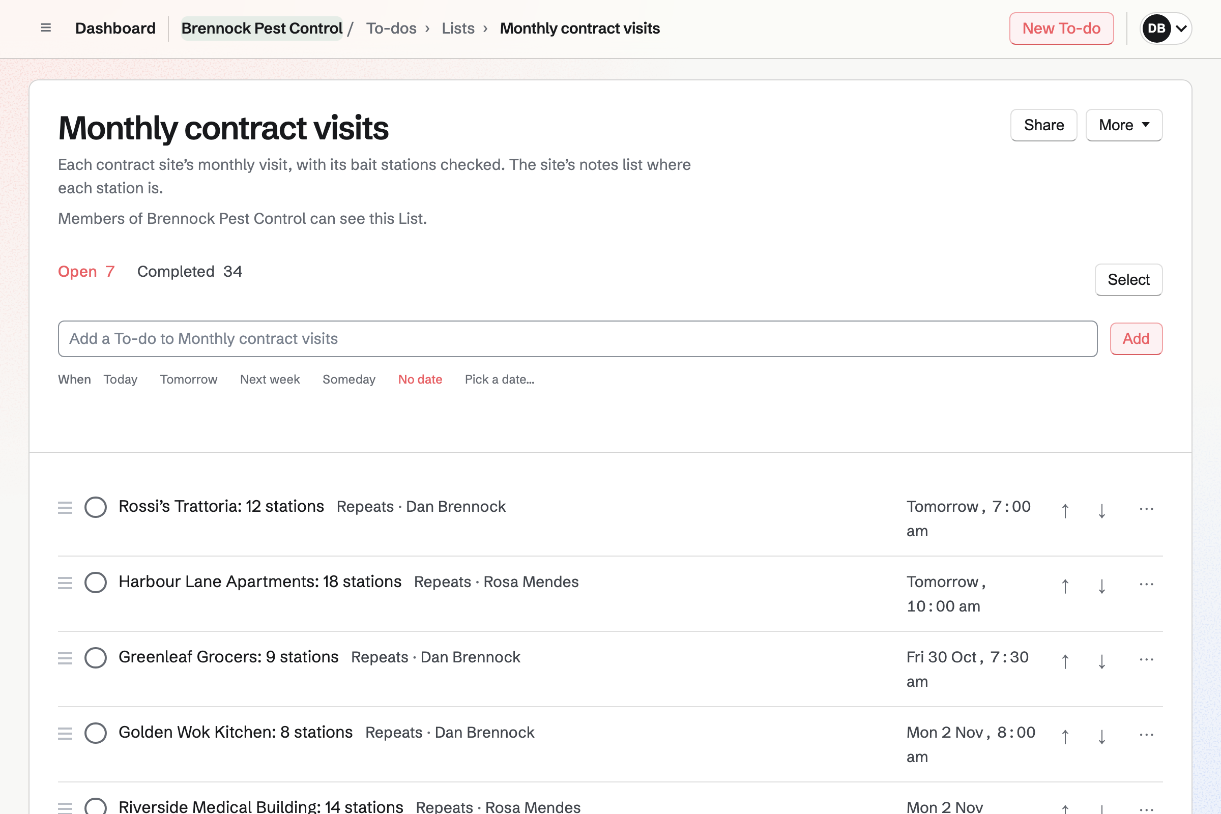Switch to the Open 7 tab
This screenshot has width=1221, height=814.
click(x=86, y=272)
